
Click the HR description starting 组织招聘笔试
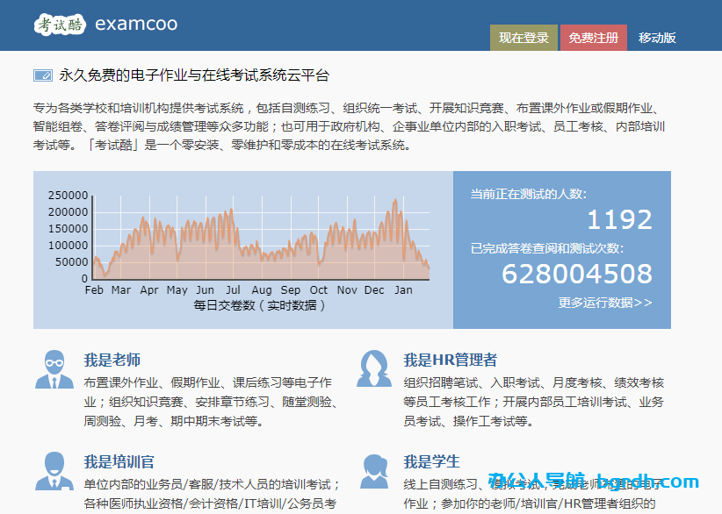point(533,402)
